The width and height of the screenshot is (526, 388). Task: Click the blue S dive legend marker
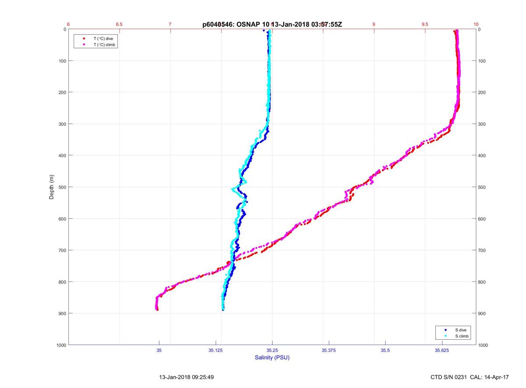point(445,330)
